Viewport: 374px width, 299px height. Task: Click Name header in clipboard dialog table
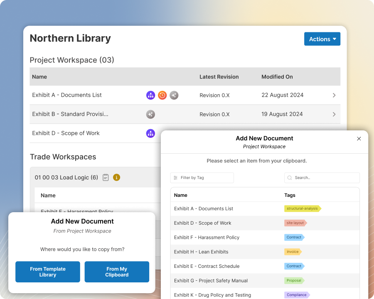pos(181,195)
